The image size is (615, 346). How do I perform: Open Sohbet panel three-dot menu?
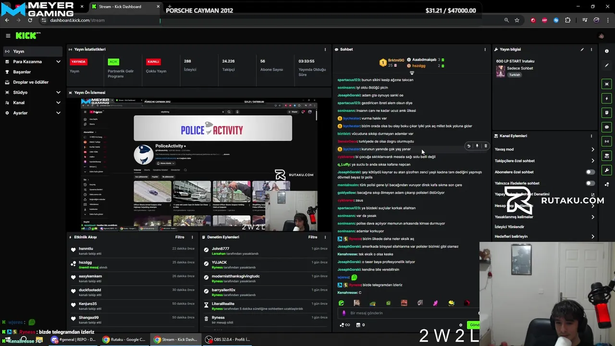[485, 49]
